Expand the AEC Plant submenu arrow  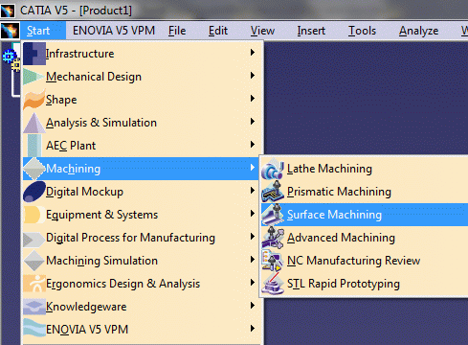[253, 144]
